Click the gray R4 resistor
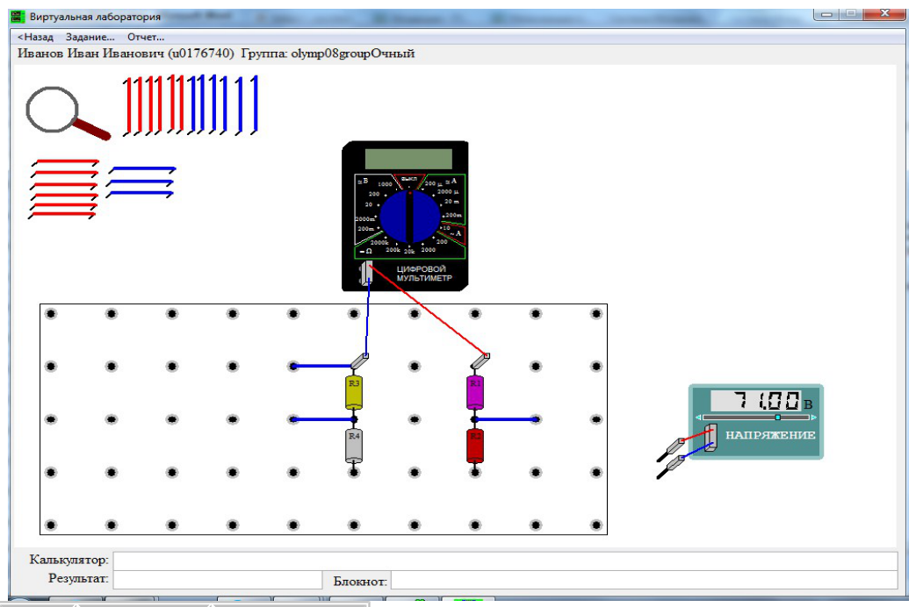The width and height of the screenshot is (916, 607). point(354,446)
